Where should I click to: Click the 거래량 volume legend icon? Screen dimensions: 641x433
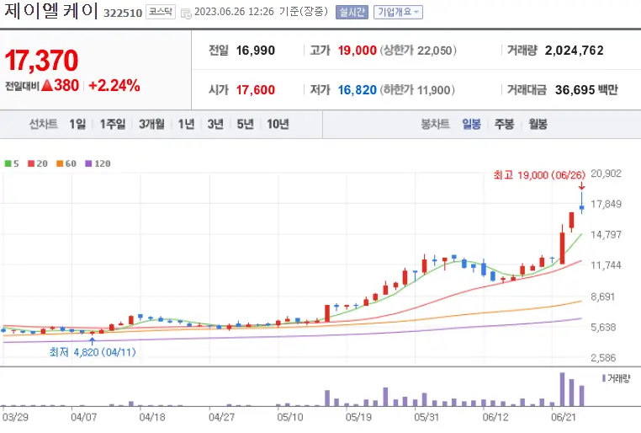604,377
